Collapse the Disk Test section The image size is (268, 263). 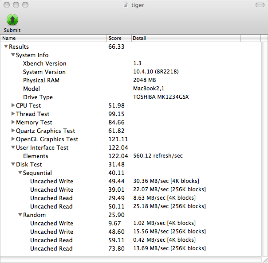pos(13,164)
